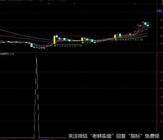Image resolution: width=163 pixels, height=140 pixels.
Task: Select the 阳 marker under first yellow candle
Action: click(x=55, y=45)
